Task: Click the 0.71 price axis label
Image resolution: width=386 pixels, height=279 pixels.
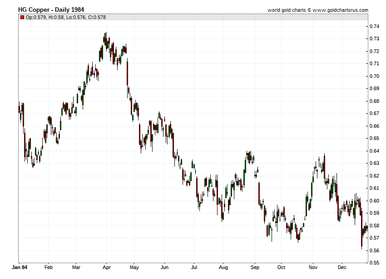Action: tap(375, 63)
